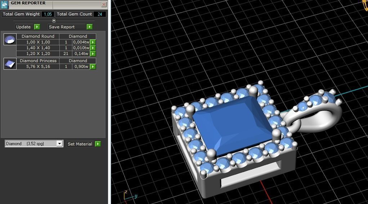Viewport: 368px width, 204px height.
Task: Click the Total Gem Count label
Action: 74,14
